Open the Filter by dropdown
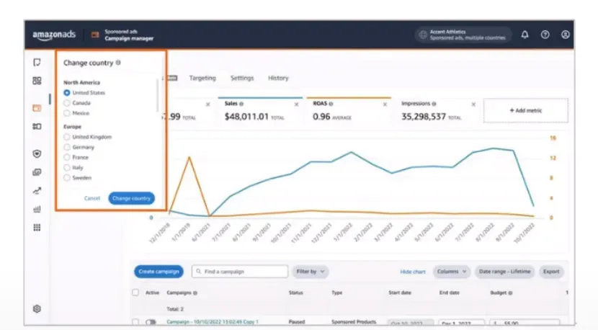 click(x=310, y=272)
